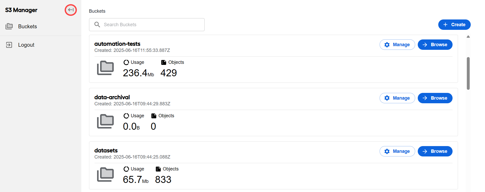Focus the Search Buckets field
The image size is (485, 192).
point(147,25)
